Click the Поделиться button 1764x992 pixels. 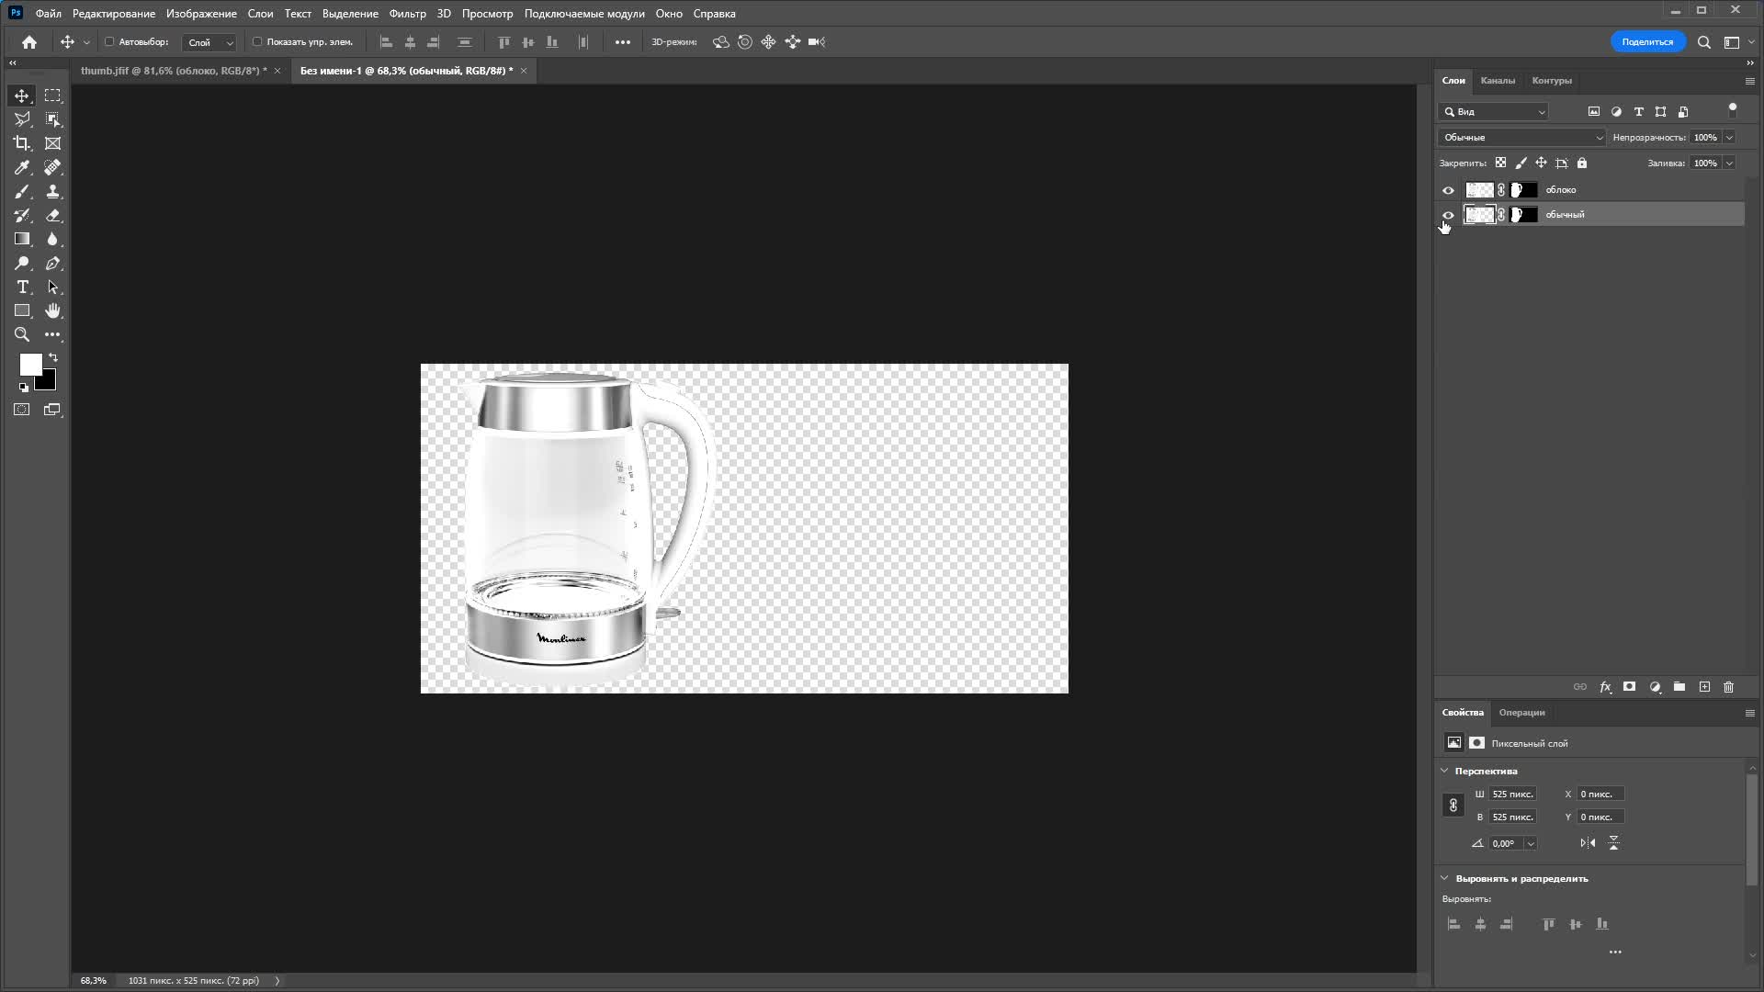pos(1646,41)
